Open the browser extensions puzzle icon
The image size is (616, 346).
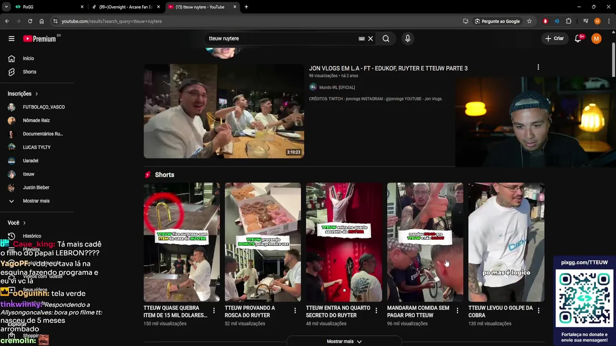pyautogui.click(x=568, y=21)
